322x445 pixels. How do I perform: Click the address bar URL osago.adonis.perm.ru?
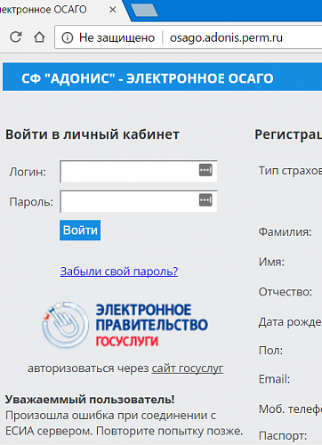point(226,37)
